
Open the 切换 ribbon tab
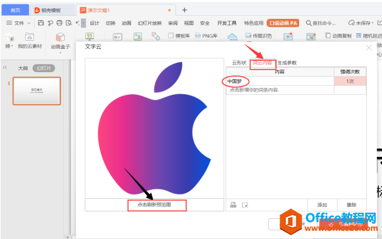[x=110, y=23]
